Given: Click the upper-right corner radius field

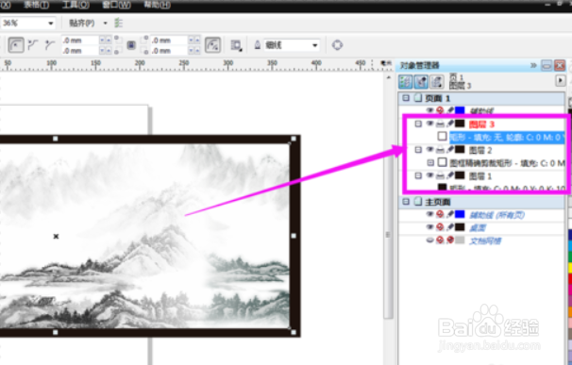Looking at the screenshot, I should tap(169, 41).
